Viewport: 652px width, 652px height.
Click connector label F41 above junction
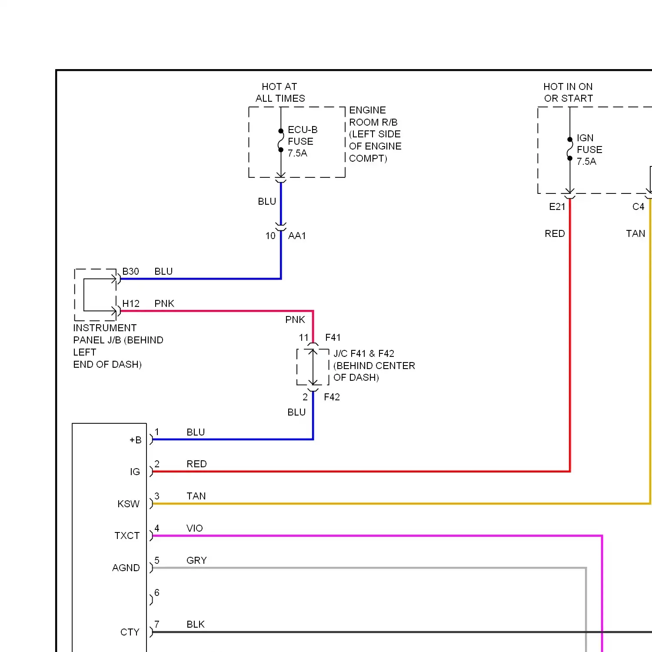[x=333, y=338]
